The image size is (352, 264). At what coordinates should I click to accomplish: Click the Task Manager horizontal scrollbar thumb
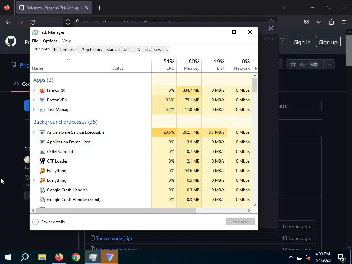coord(116,211)
